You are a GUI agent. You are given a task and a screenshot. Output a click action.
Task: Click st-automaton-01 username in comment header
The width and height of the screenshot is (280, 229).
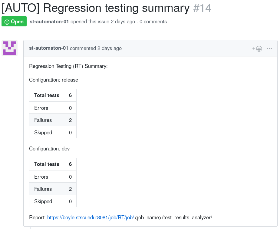[48, 48]
